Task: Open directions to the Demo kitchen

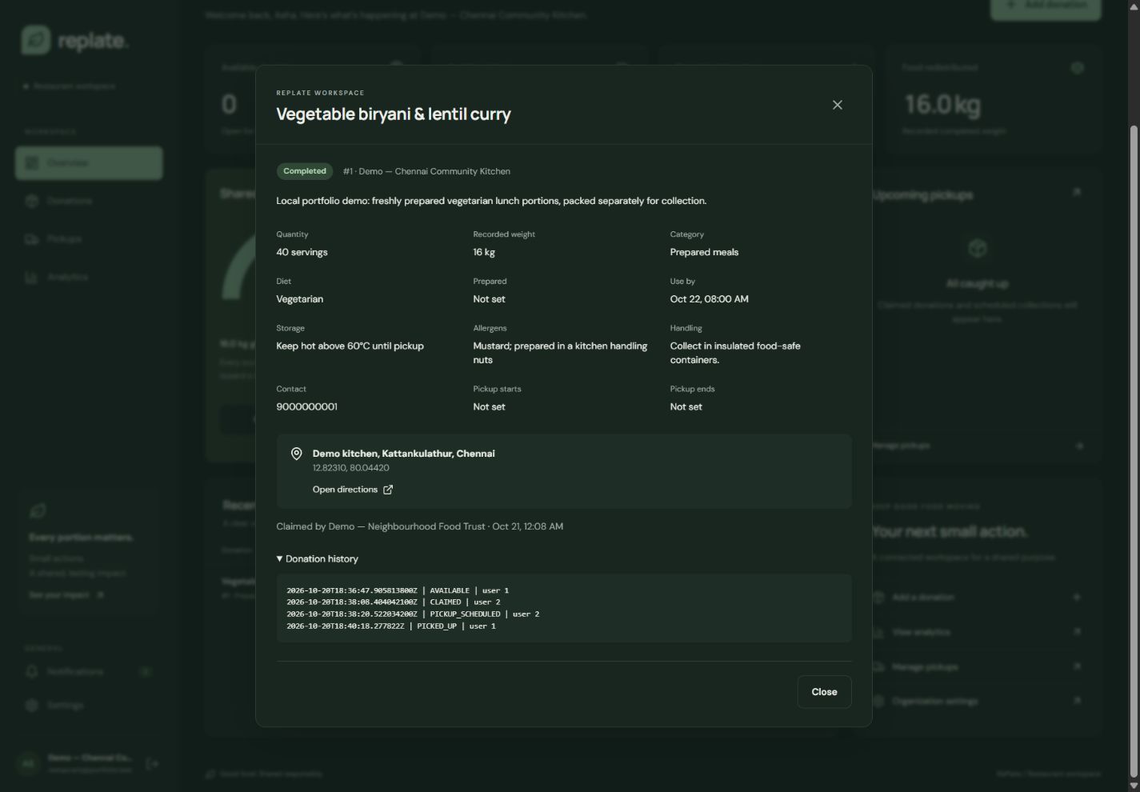Action: click(x=353, y=490)
